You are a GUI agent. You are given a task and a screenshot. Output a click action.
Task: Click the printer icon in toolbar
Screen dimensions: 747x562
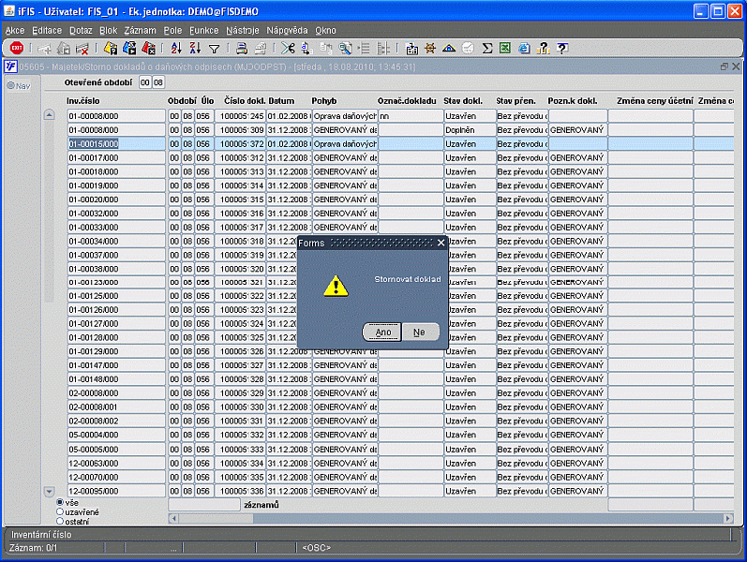(x=242, y=48)
